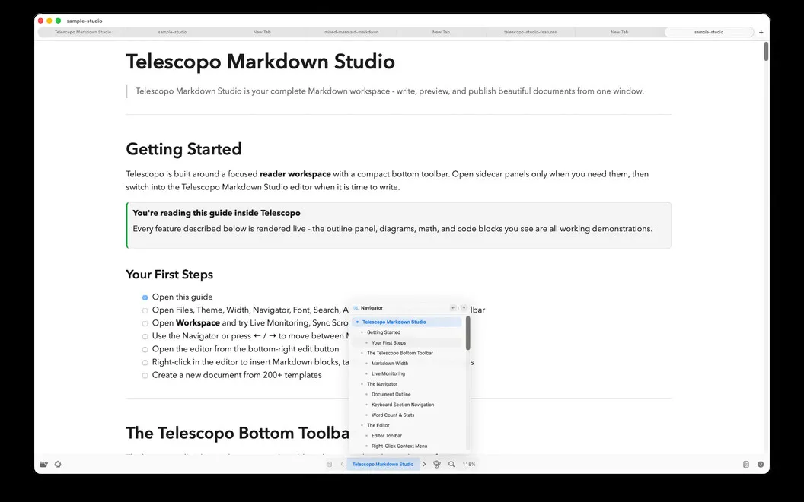Viewport: 804px width, 502px height.
Task: Open the 118% zoom level control
Action: pos(469,464)
